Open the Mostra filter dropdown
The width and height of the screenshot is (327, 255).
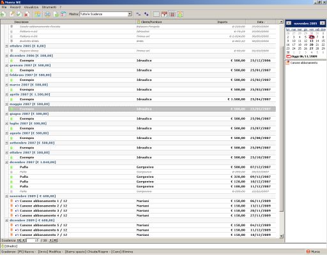pyautogui.click(x=130, y=14)
